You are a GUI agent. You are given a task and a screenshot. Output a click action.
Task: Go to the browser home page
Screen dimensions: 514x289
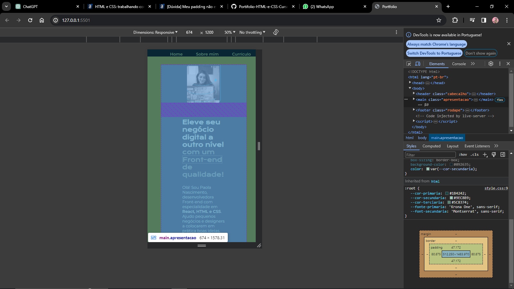42,20
